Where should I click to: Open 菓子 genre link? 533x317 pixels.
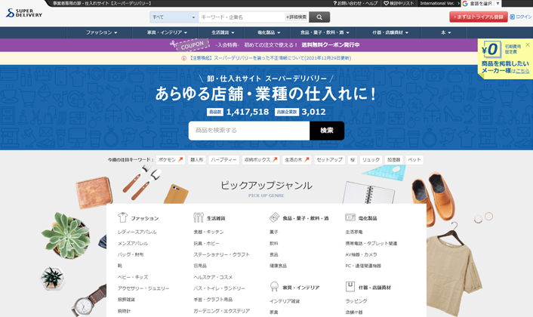pos(273,232)
